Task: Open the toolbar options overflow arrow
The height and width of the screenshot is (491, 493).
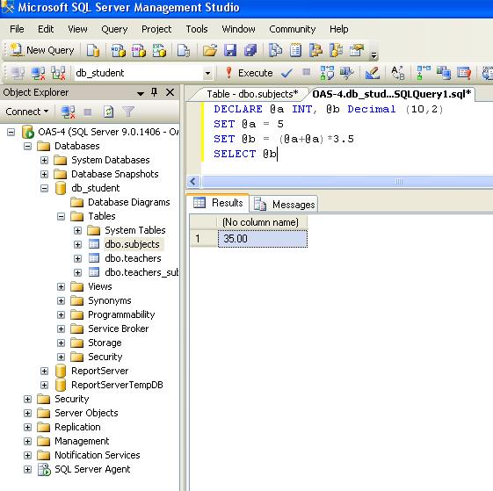Action: point(373,55)
